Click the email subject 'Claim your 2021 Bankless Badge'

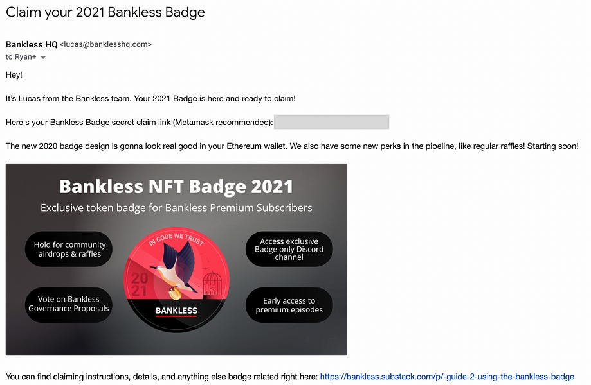click(105, 13)
